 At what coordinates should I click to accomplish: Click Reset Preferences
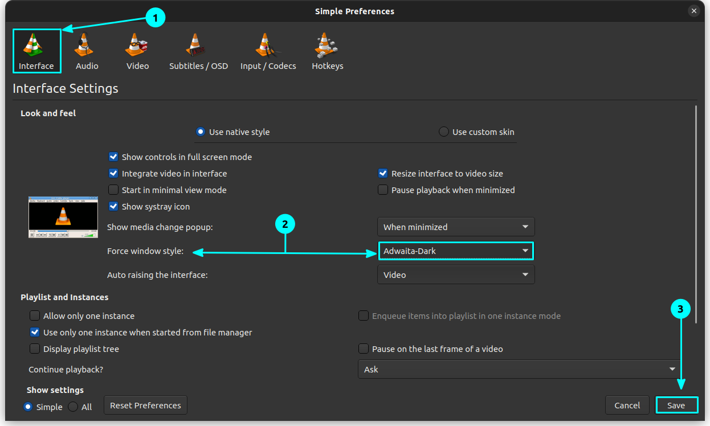point(145,404)
